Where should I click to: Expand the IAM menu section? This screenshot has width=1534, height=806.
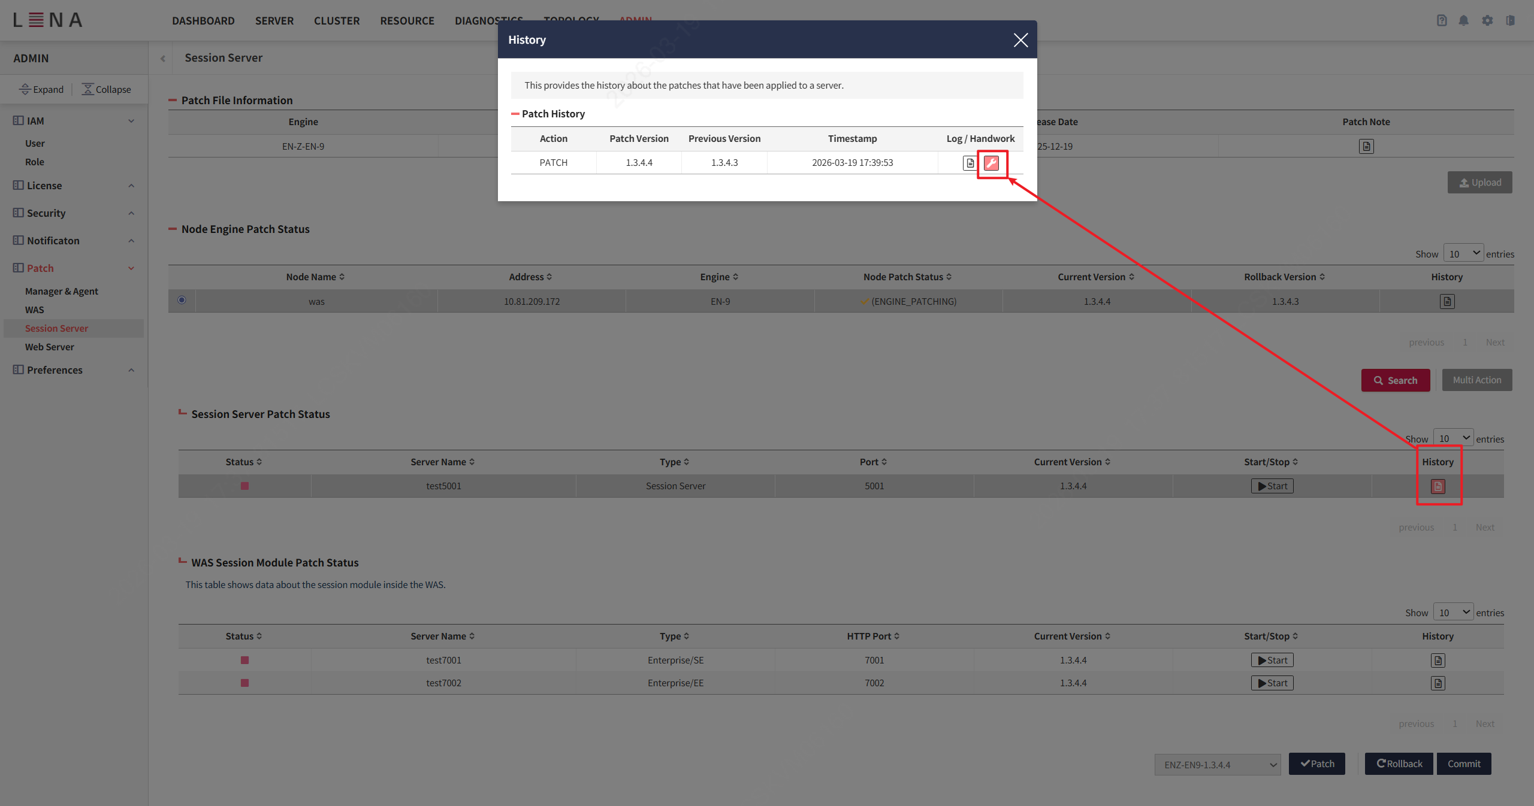[x=73, y=121]
